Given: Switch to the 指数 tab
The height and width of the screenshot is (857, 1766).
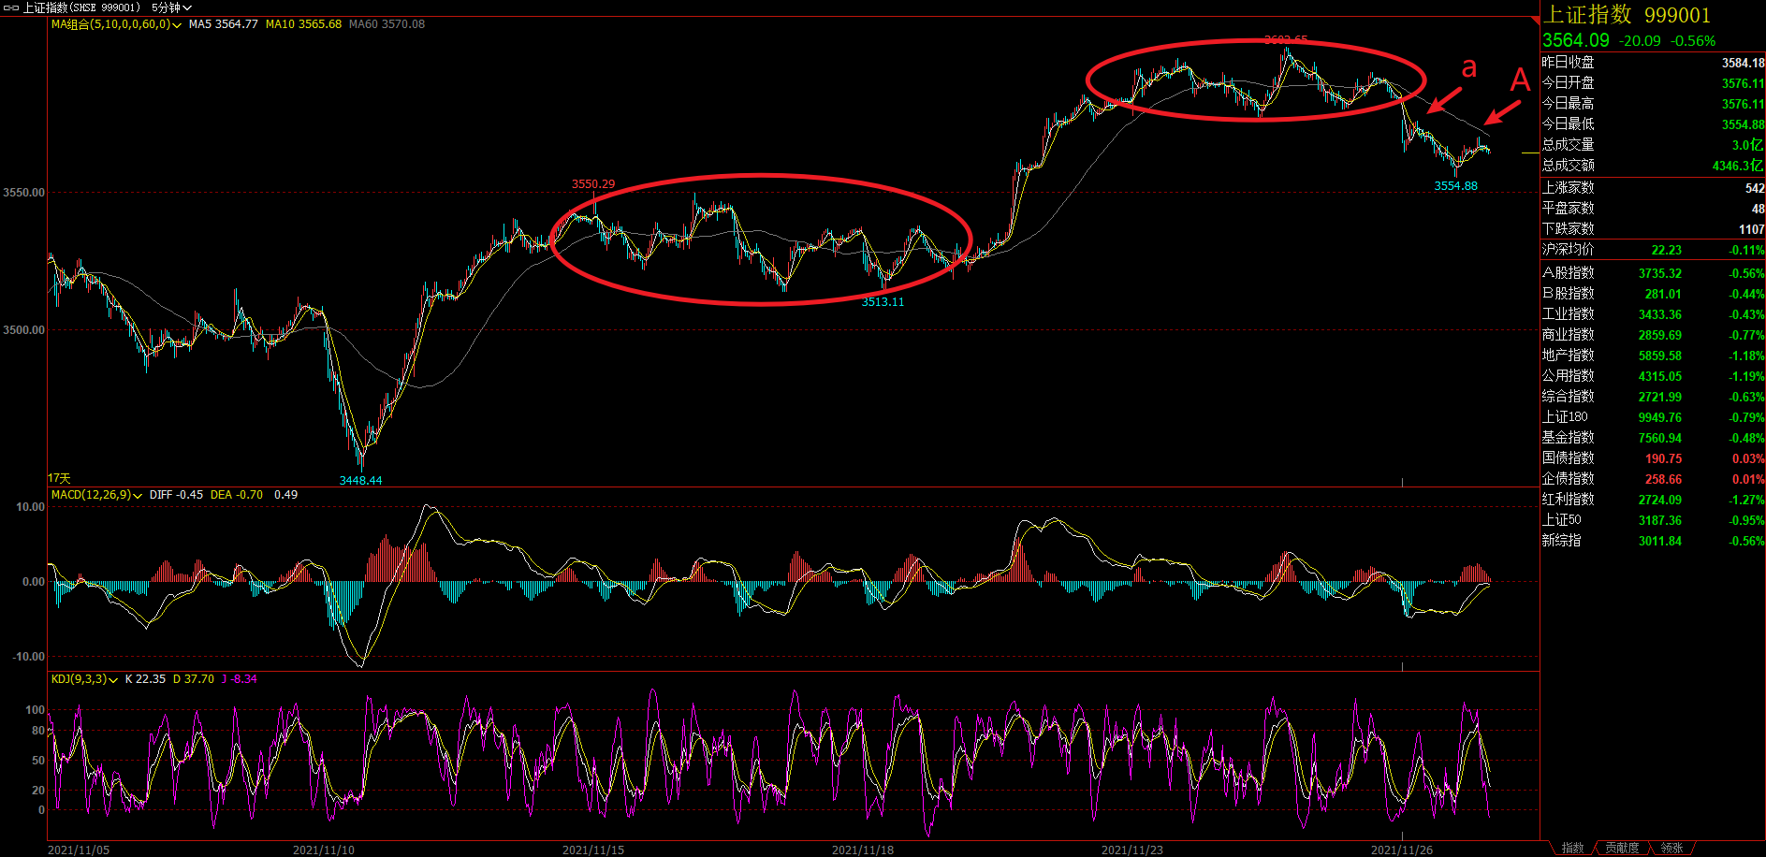Looking at the screenshot, I should [1572, 848].
